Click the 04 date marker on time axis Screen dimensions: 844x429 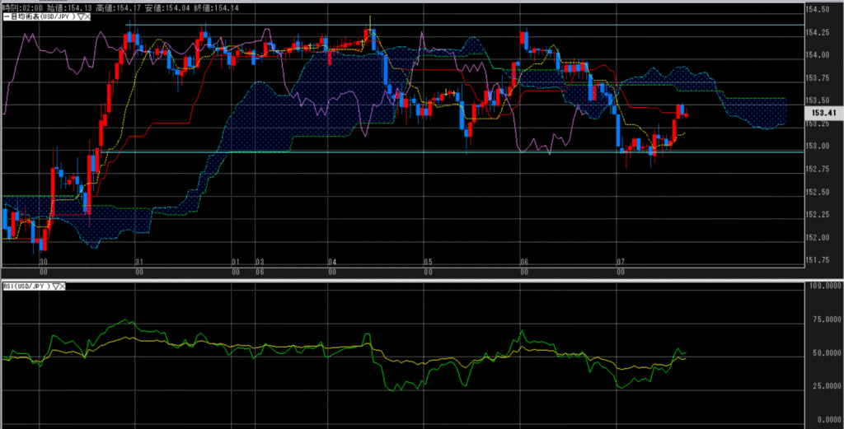click(x=332, y=261)
